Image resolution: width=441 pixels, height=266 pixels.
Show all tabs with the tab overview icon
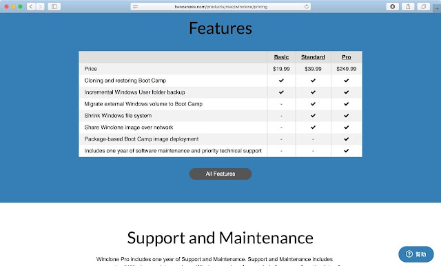(423, 6)
